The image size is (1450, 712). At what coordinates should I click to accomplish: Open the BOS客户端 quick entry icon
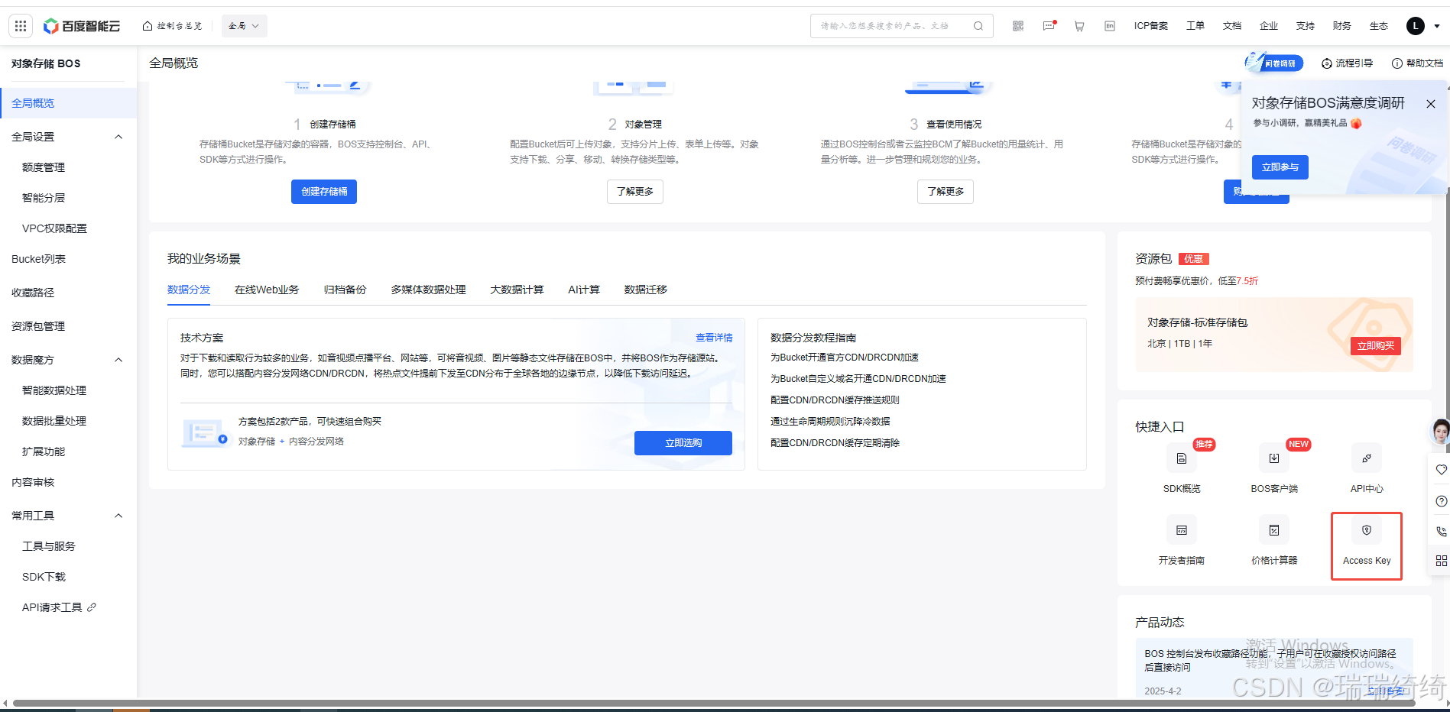[x=1273, y=458]
